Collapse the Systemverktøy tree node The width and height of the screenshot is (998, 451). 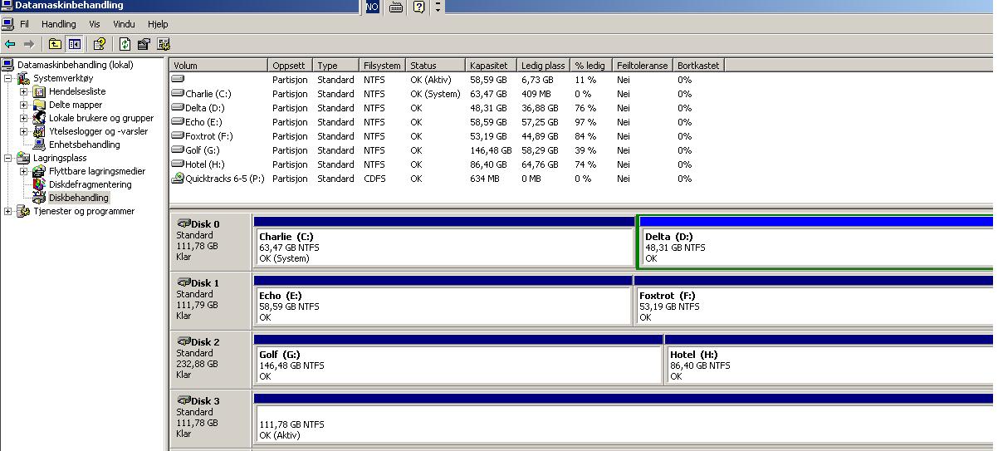pos(8,78)
